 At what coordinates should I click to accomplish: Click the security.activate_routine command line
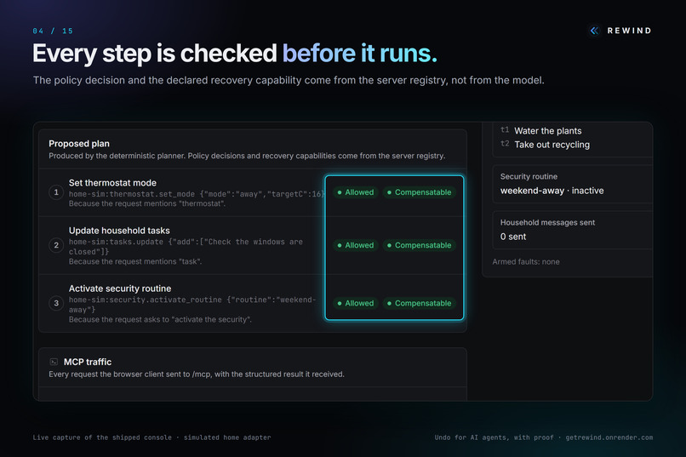pos(192,305)
